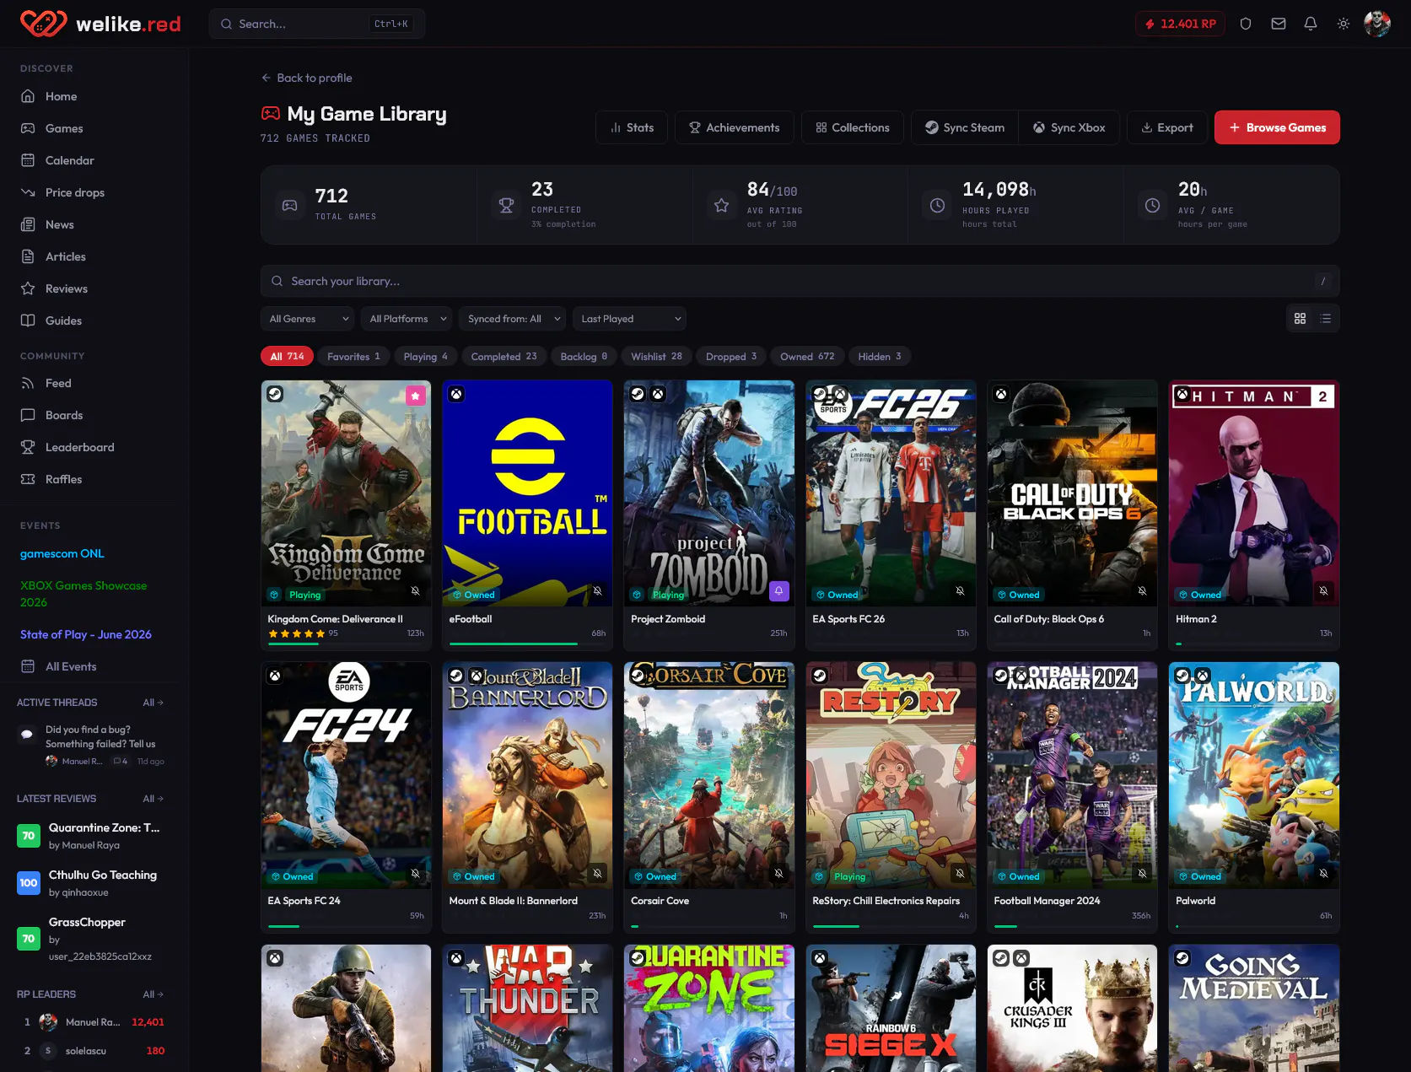Open the notifications bell icon

(x=1311, y=24)
